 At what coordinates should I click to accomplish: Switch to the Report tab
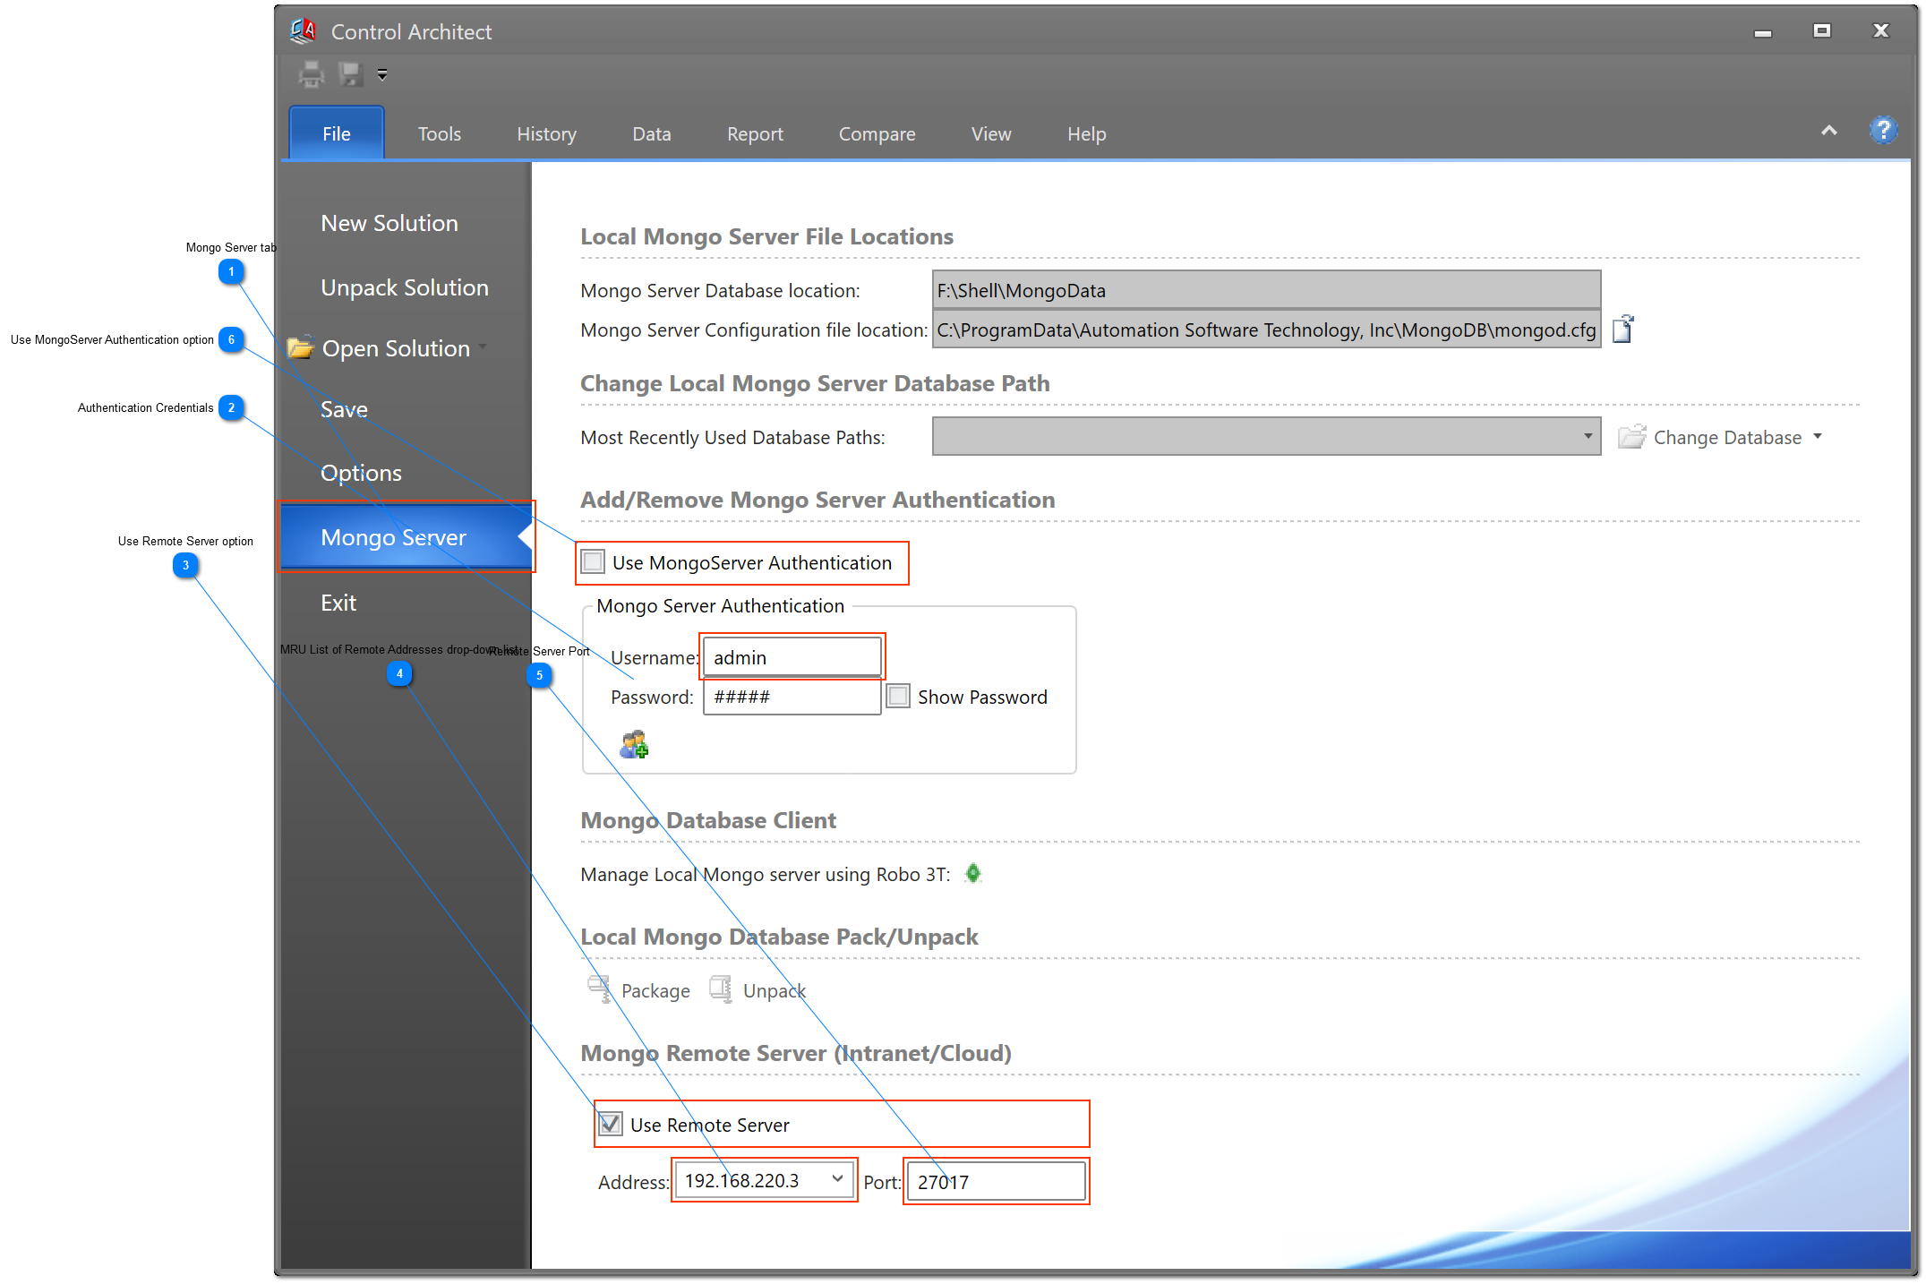(x=755, y=133)
